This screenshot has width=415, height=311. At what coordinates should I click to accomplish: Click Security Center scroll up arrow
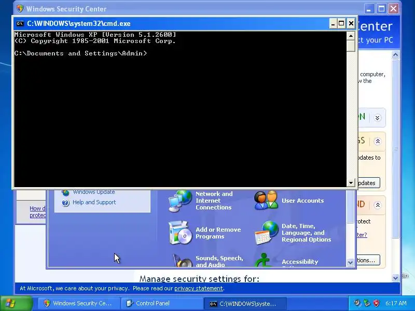pos(395,55)
